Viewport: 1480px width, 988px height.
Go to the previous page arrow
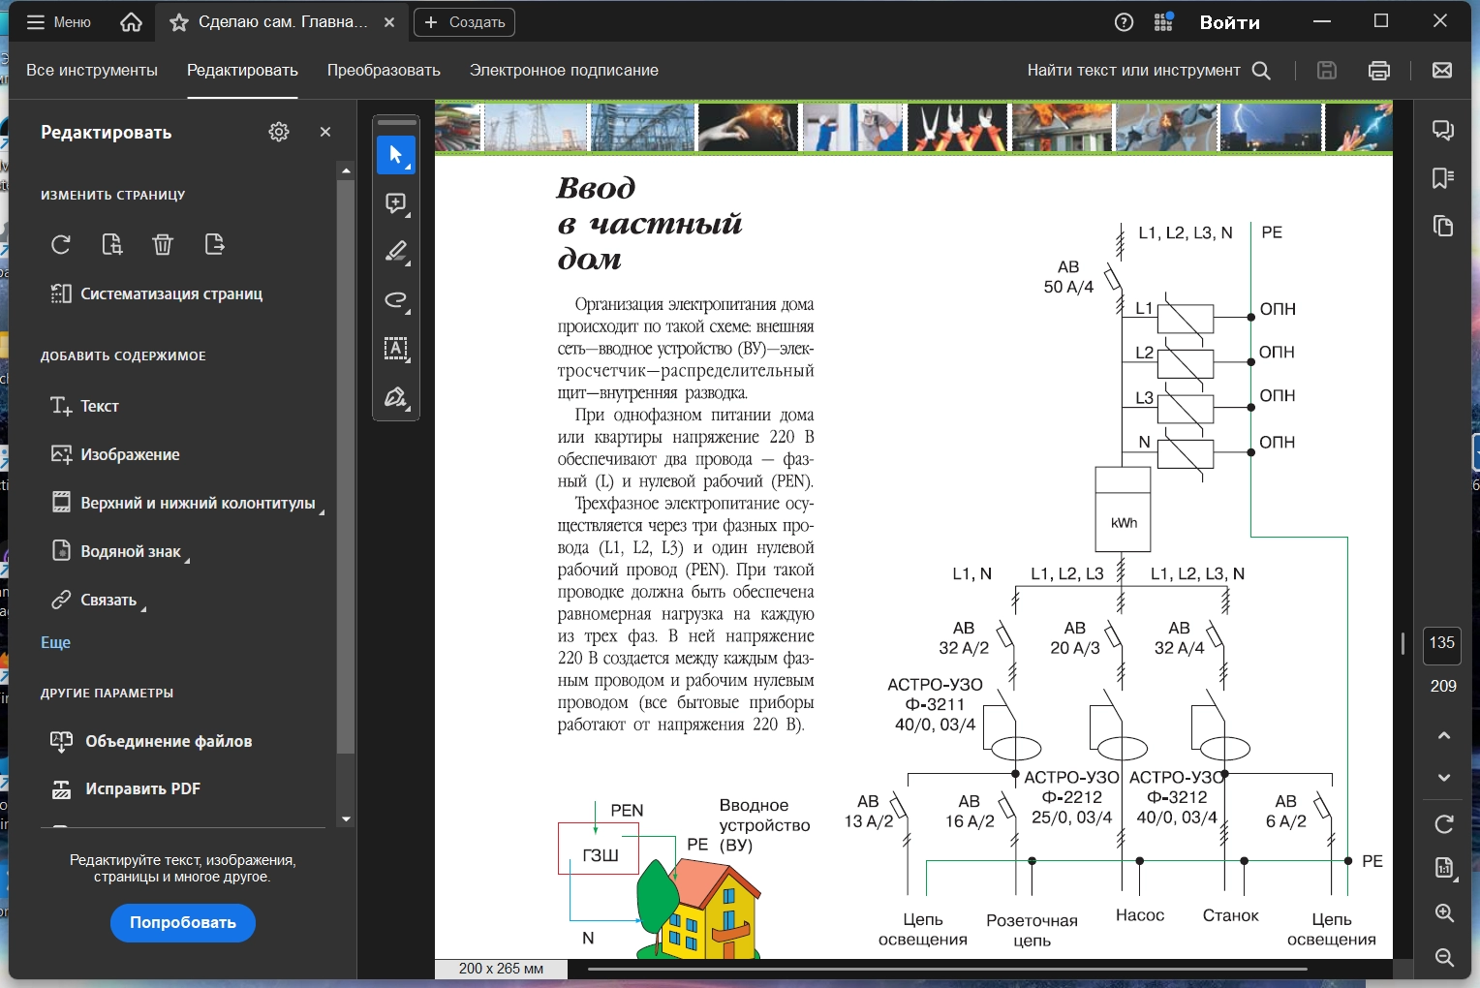point(1444,735)
